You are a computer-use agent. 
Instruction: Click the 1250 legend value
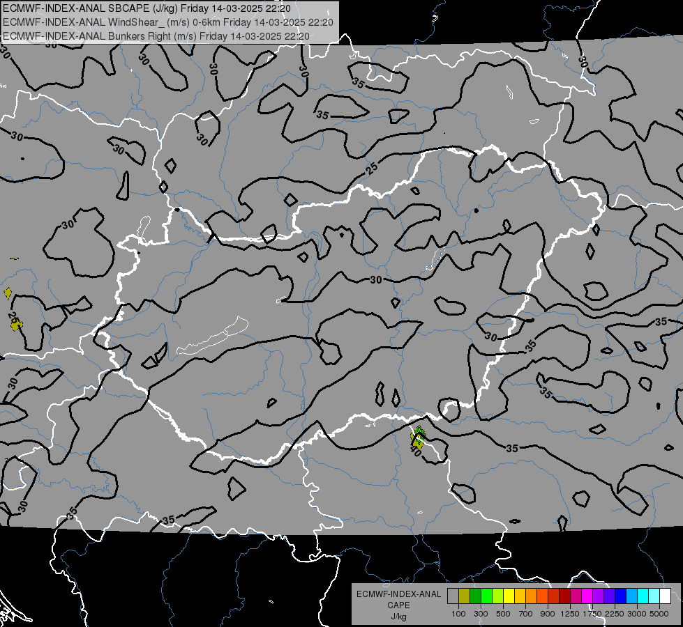pyautogui.click(x=570, y=614)
